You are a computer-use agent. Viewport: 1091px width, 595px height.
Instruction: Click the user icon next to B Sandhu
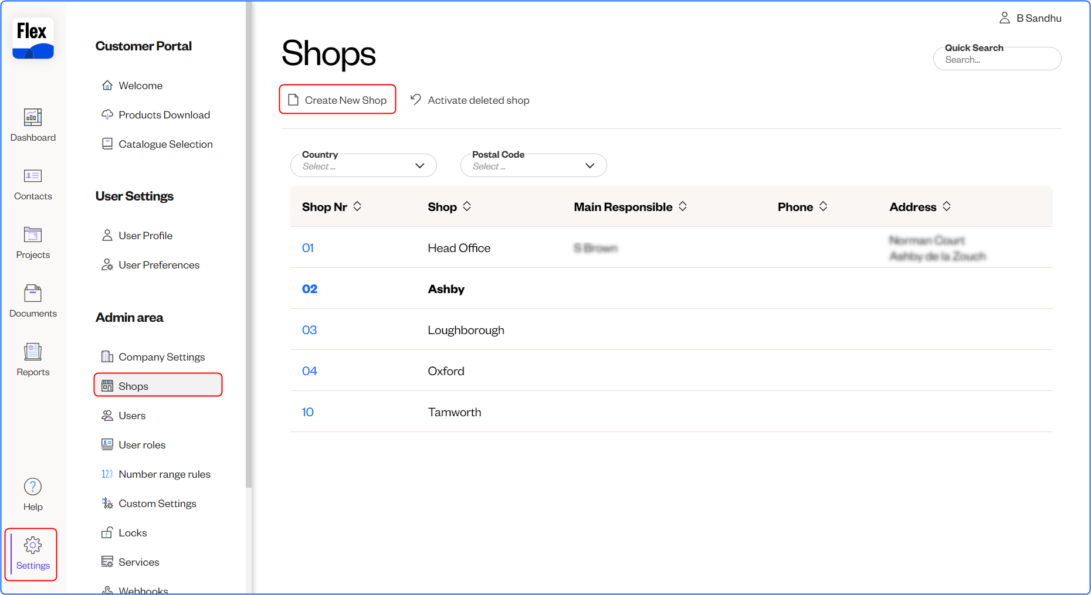[1004, 18]
